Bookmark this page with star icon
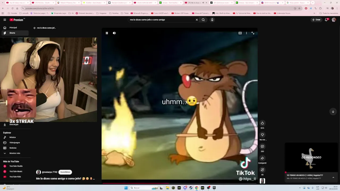This screenshot has height=191, width=340. coord(299,8)
